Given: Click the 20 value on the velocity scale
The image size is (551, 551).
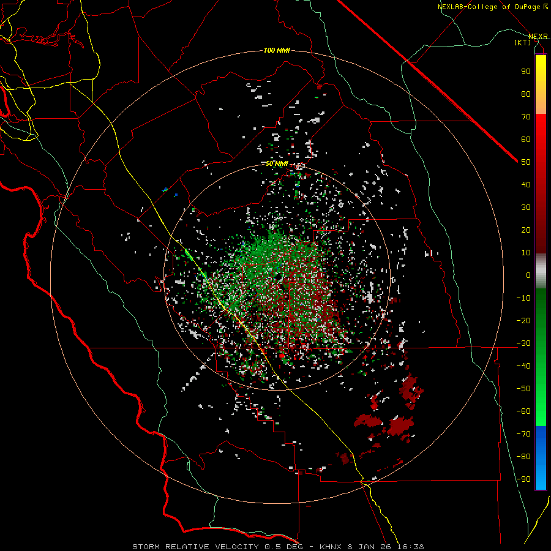Looking at the screenshot, I should click(x=526, y=230).
